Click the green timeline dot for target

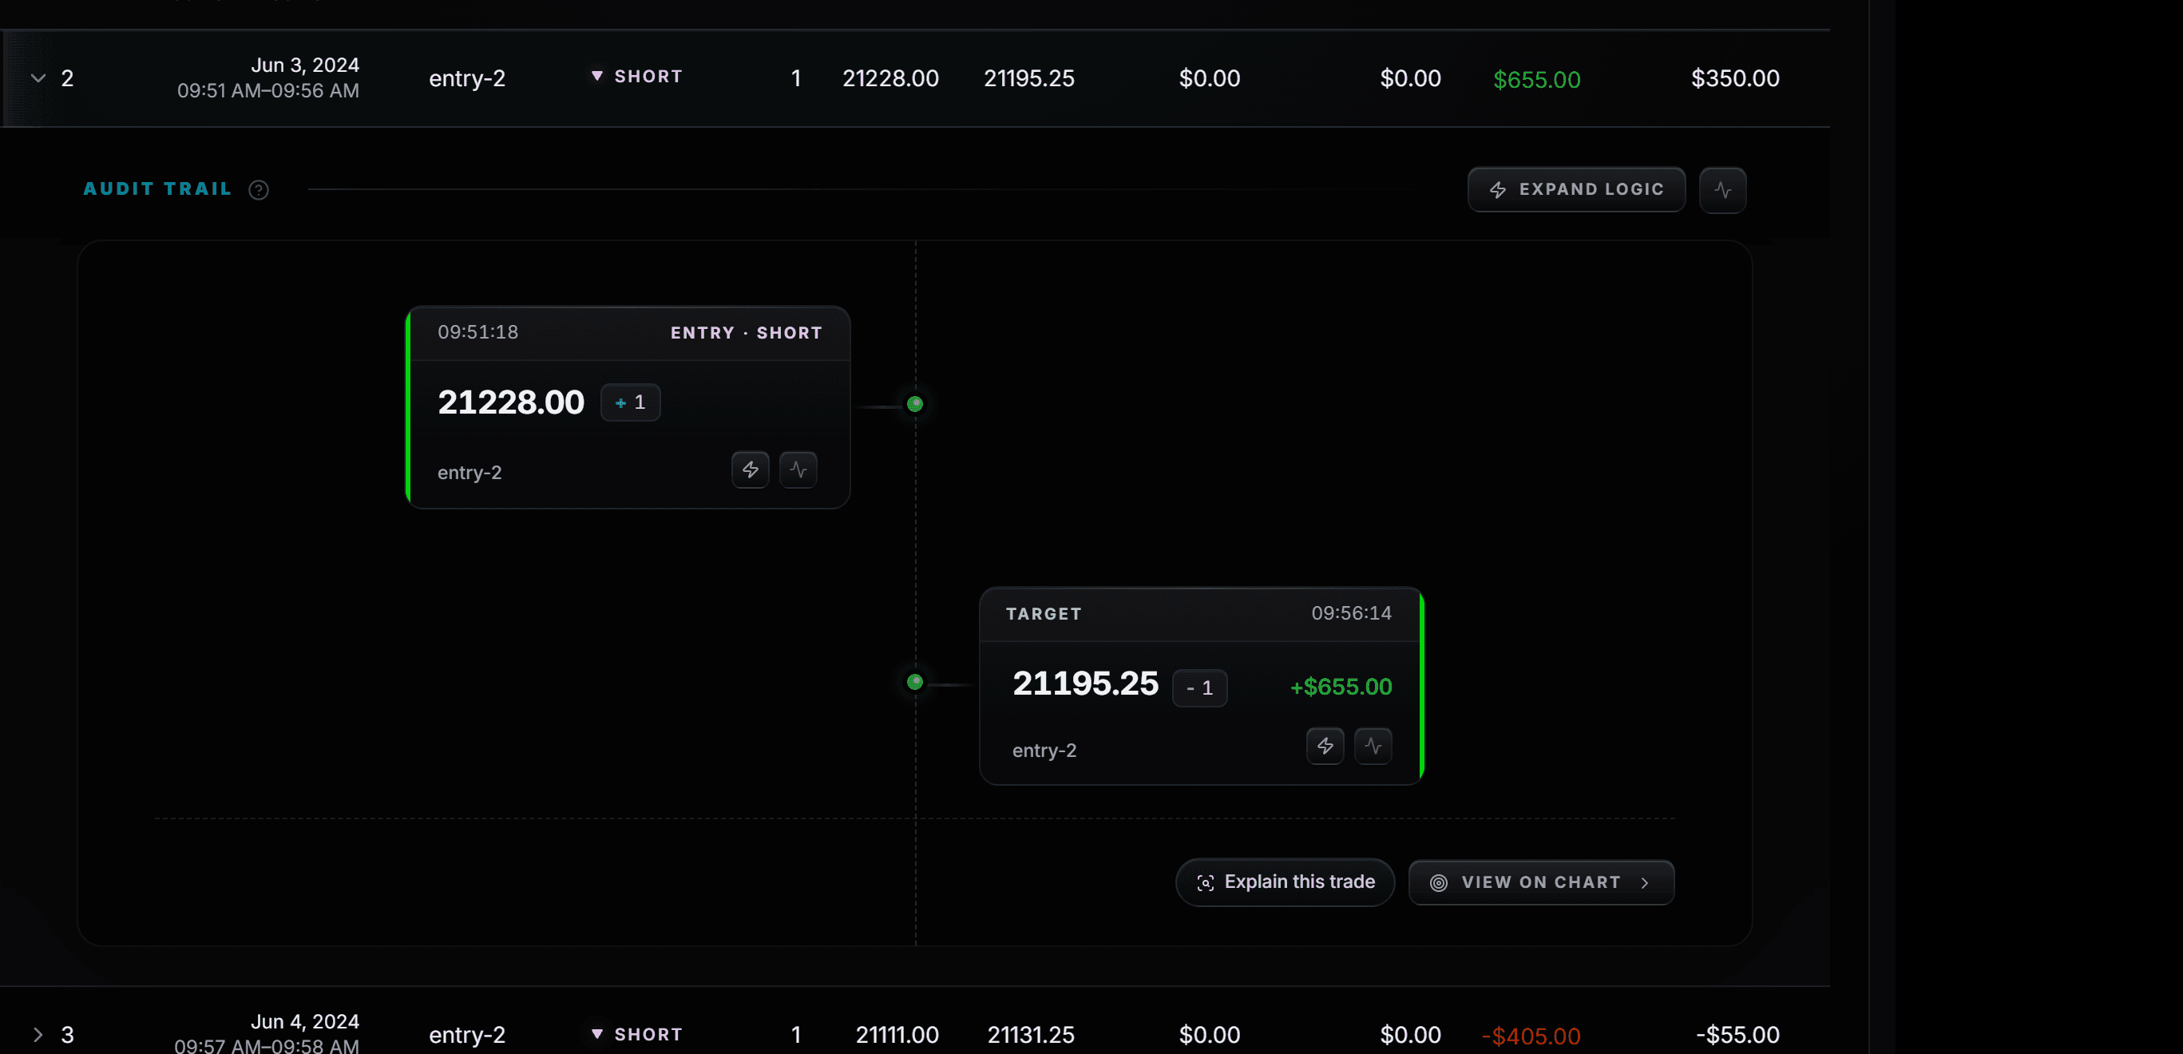click(914, 682)
